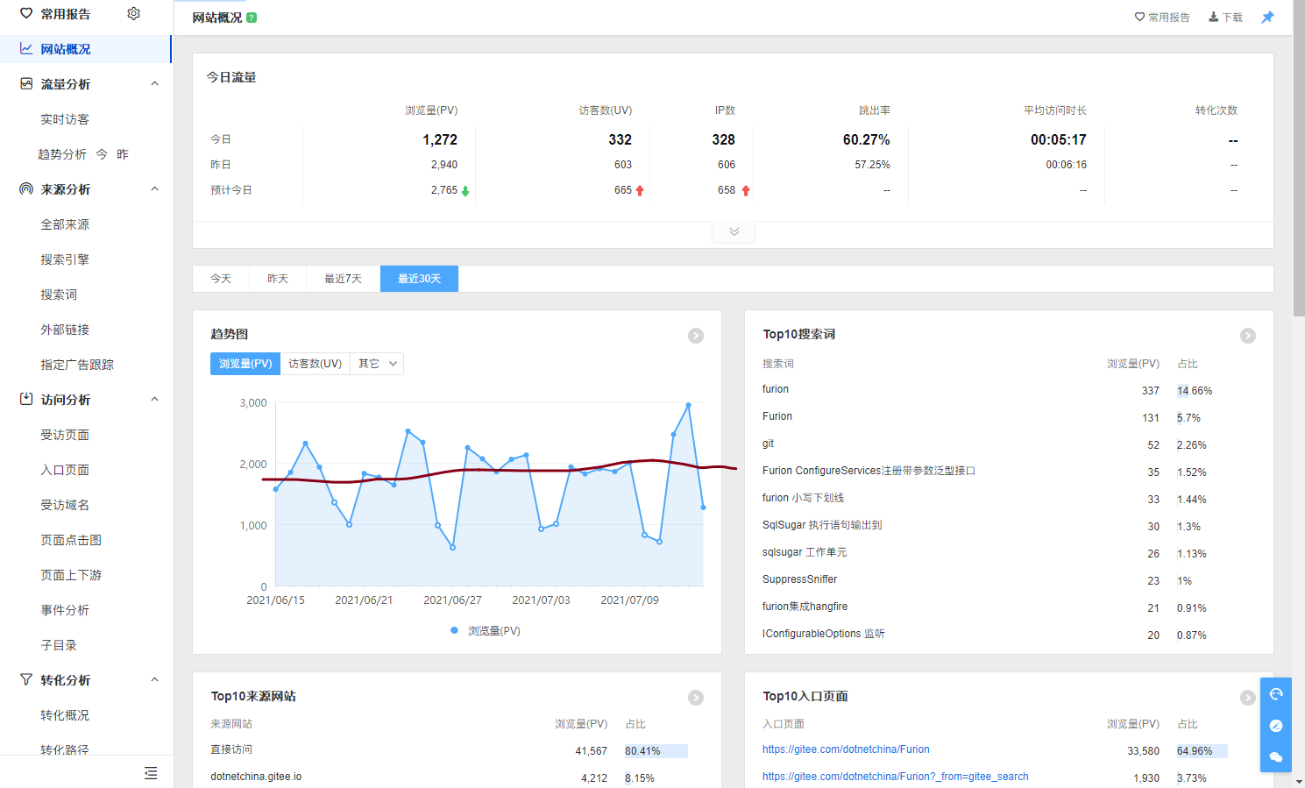The height and width of the screenshot is (788, 1305).
Task: Pin the header with the pin icon
Action: click(1267, 18)
